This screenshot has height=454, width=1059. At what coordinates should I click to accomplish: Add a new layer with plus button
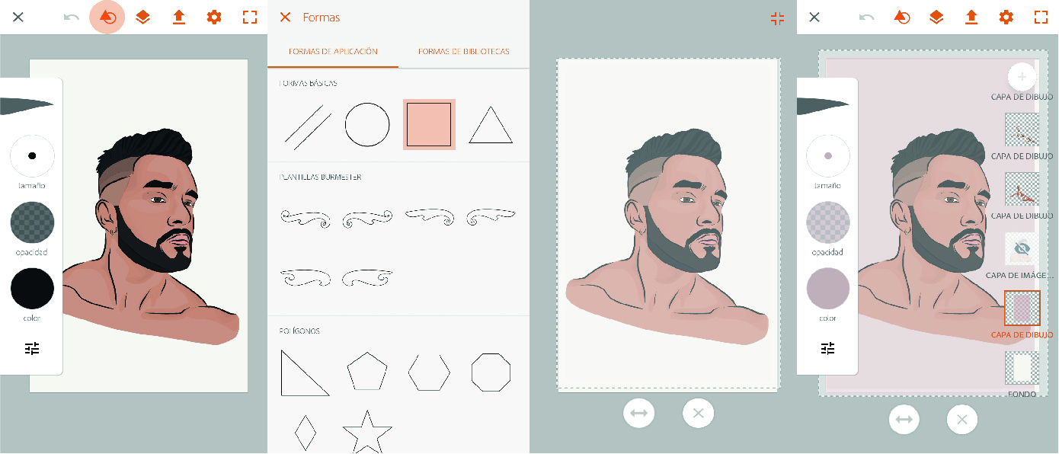(x=1022, y=76)
